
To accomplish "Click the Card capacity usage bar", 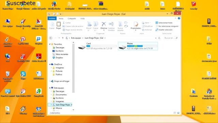I will point(102,46).
